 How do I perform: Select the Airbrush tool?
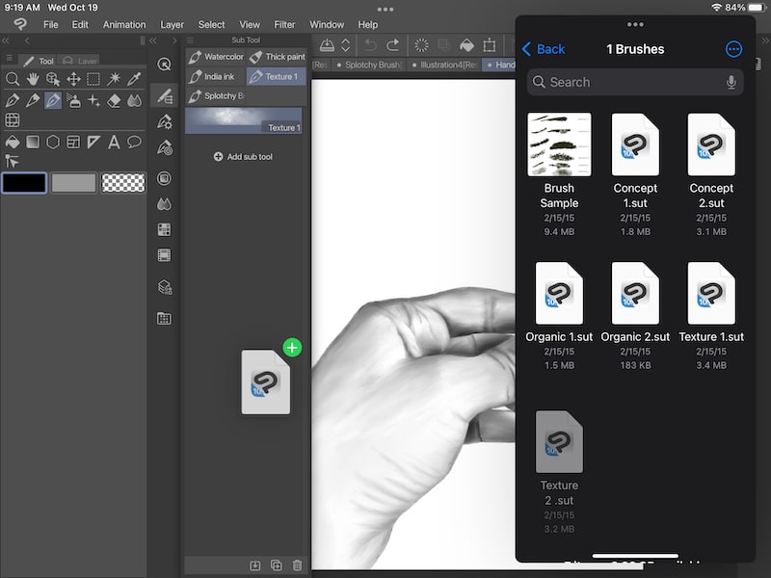pos(73,101)
